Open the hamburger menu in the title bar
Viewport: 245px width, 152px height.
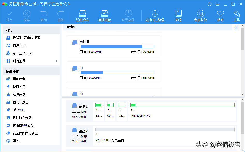218,4
